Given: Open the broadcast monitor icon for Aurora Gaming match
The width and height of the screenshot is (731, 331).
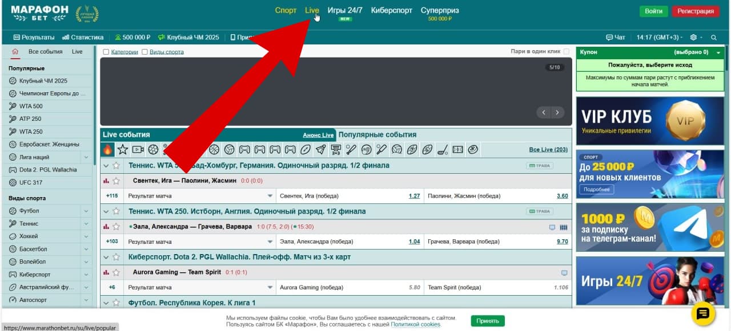Looking at the screenshot, I should coord(564,273).
